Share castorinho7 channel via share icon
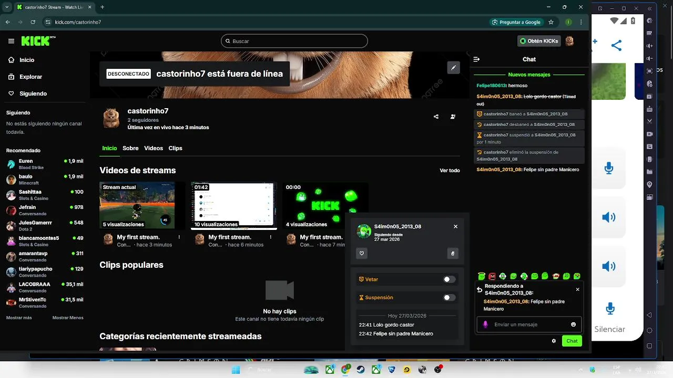 tap(436, 117)
